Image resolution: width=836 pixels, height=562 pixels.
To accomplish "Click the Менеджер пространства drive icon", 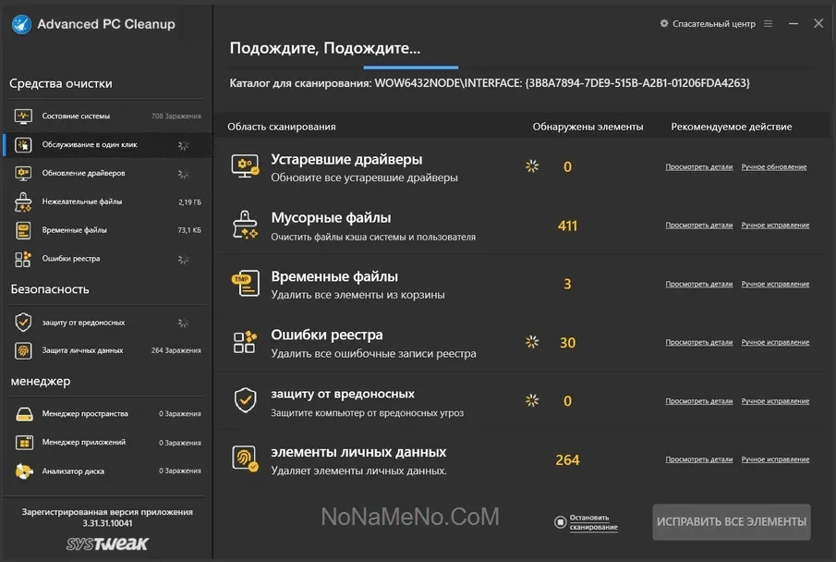I will (24, 414).
